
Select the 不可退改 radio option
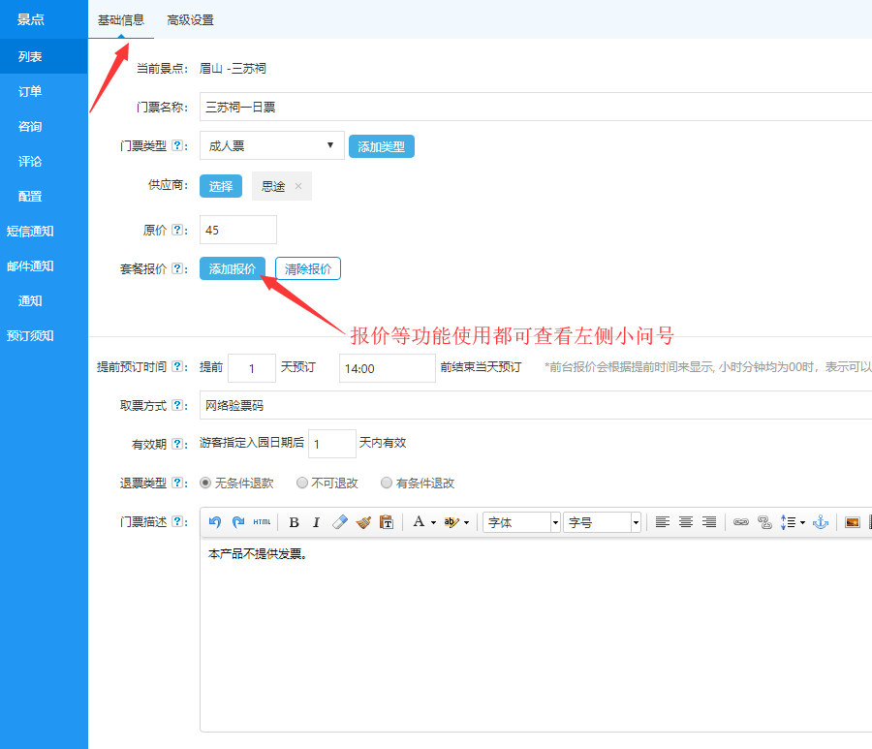point(302,483)
